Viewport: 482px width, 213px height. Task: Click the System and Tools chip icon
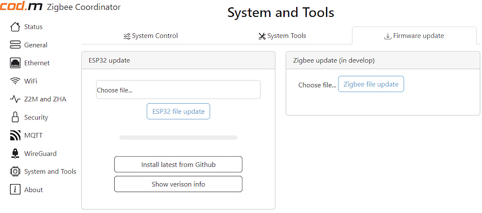[15, 171]
